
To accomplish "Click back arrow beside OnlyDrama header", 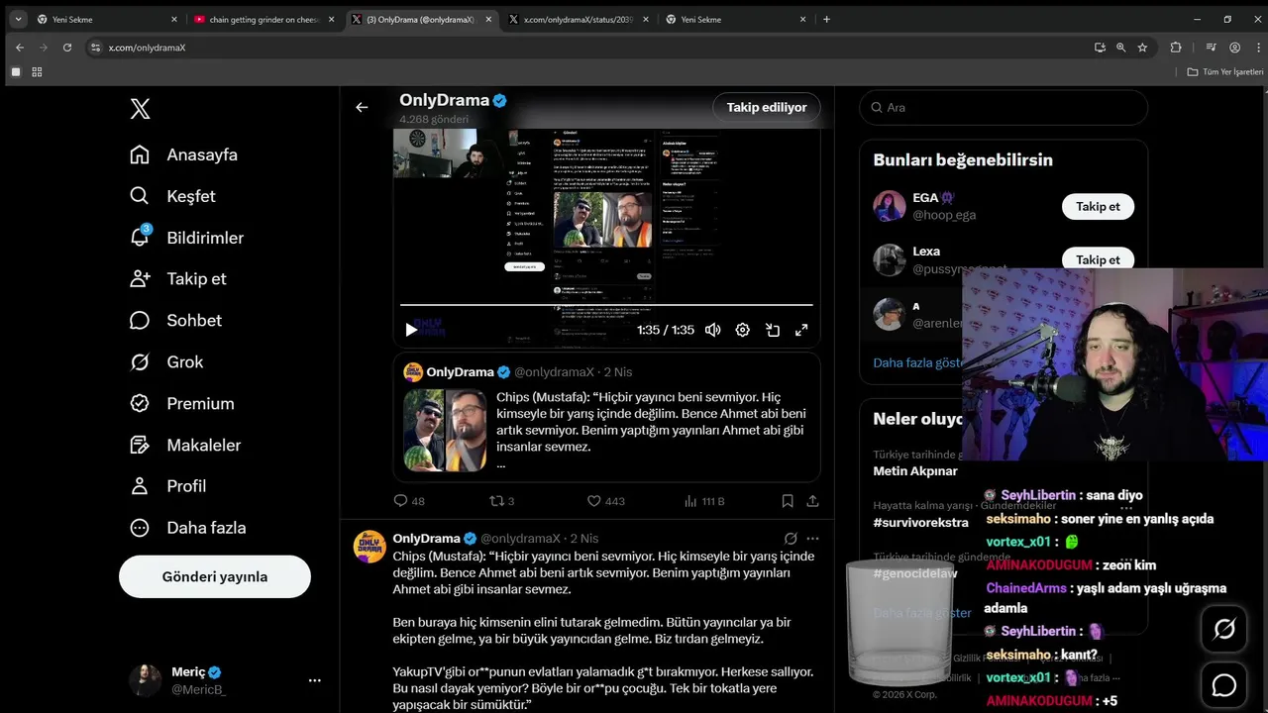I will click(362, 107).
